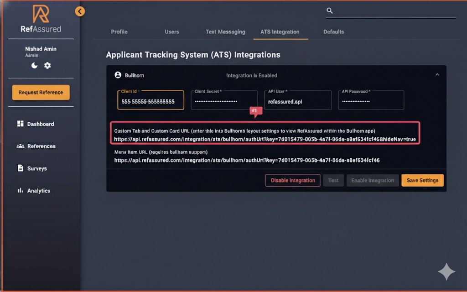Click the API User field
The width and height of the screenshot is (467, 292).
tap(298, 100)
